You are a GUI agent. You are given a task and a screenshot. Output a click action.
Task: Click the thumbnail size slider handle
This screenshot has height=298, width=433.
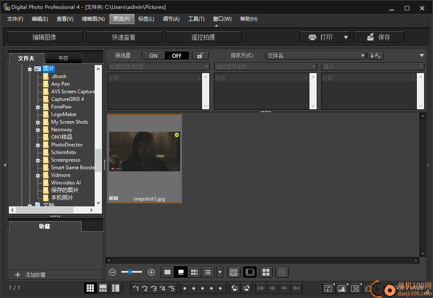point(129,272)
